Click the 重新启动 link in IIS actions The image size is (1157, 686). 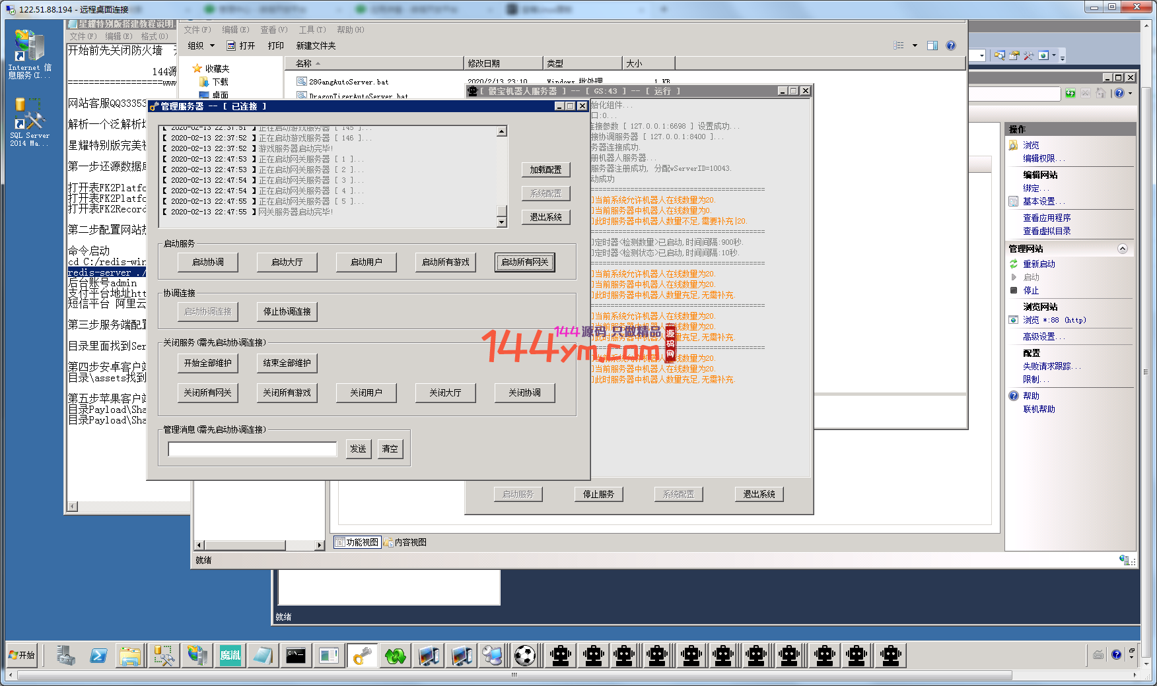pyautogui.click(x=1039, y=264)
